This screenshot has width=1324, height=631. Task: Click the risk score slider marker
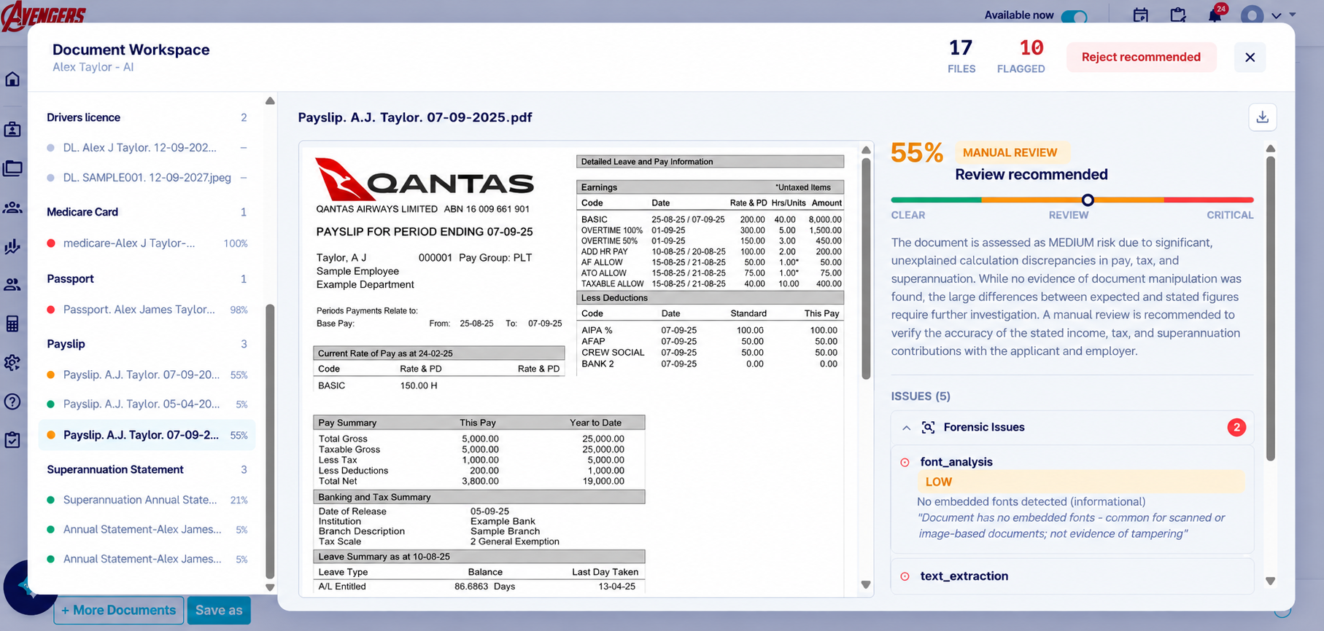tap(1088, 200)
